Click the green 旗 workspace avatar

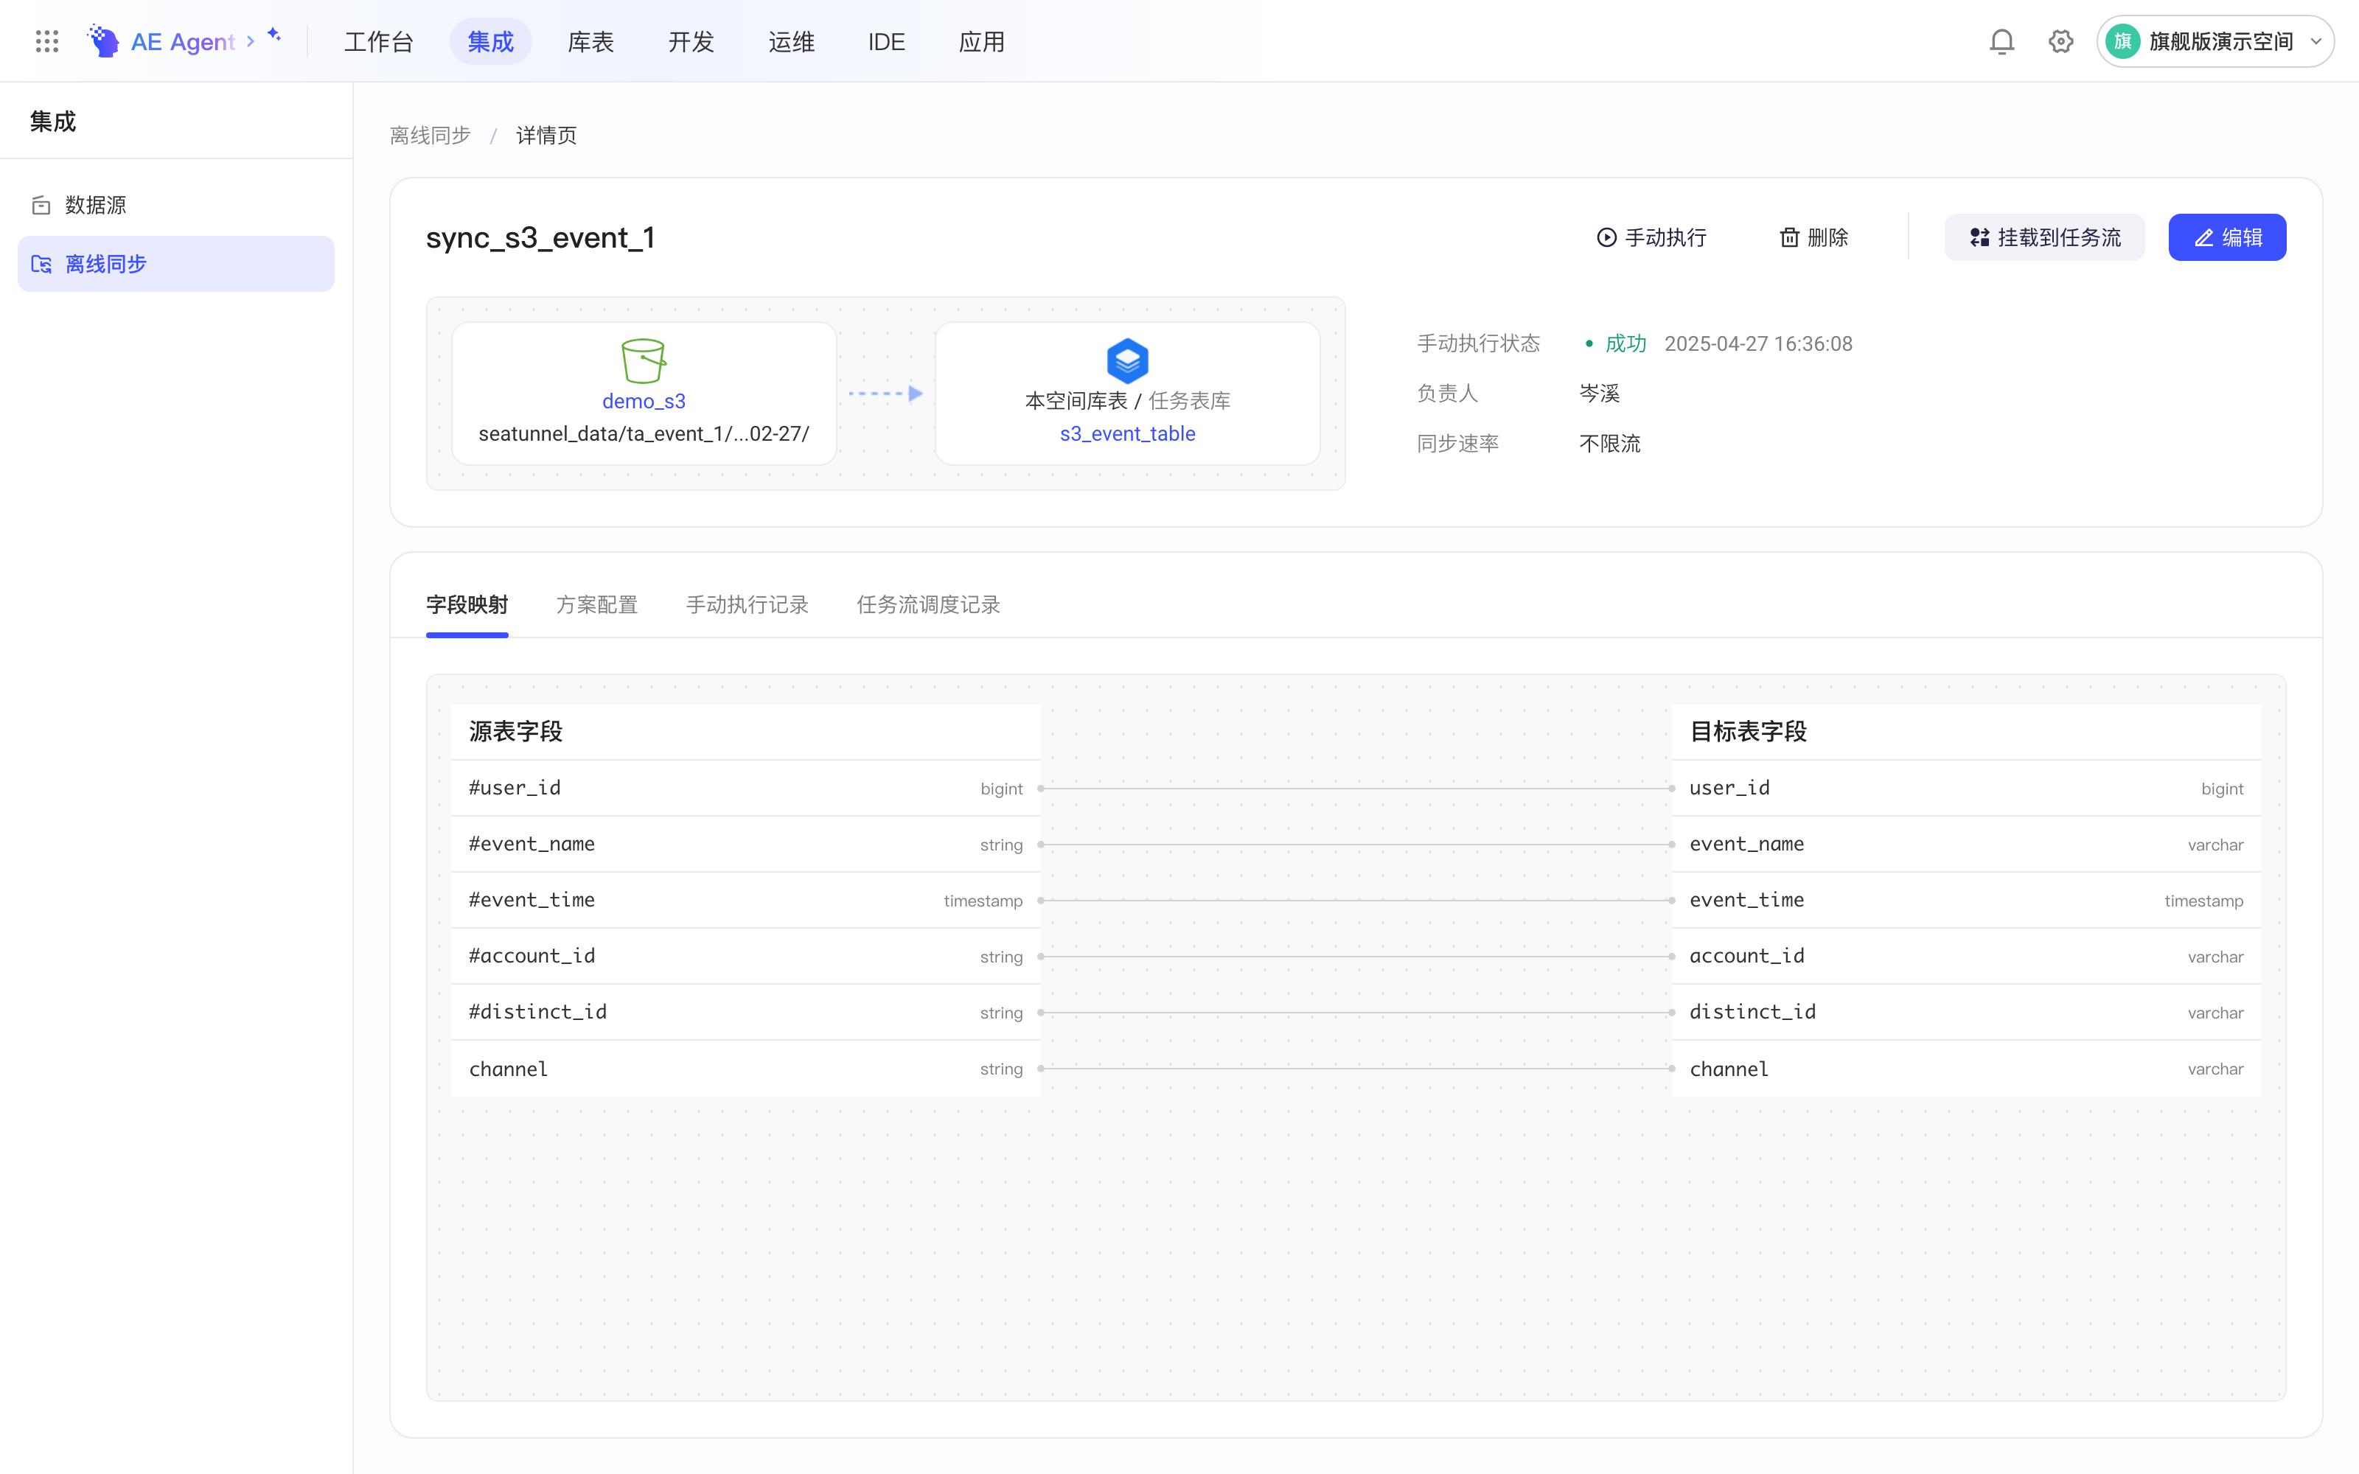pos(2123,41)
